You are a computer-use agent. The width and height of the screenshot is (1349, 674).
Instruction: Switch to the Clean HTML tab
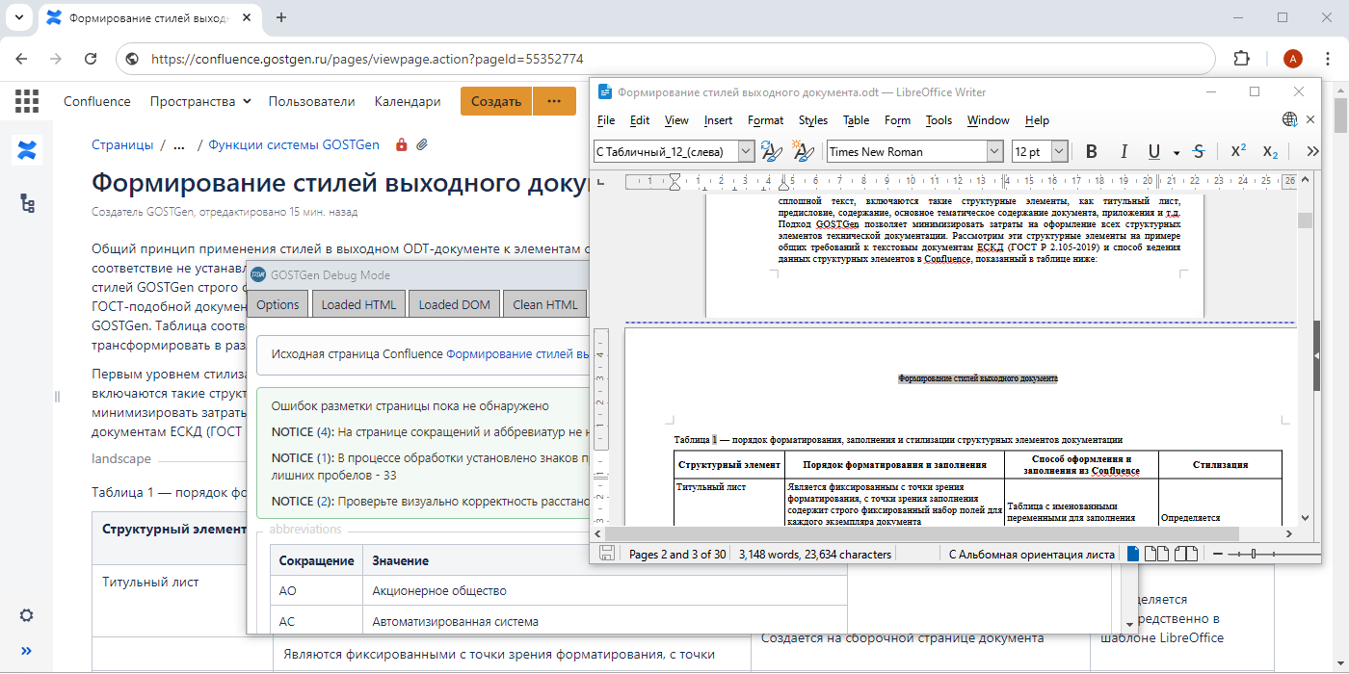(545, 304)
